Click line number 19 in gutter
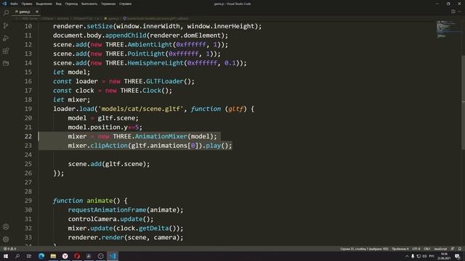Image resolution: width=465 pixels, height=261 pixels. pos(28,109)
